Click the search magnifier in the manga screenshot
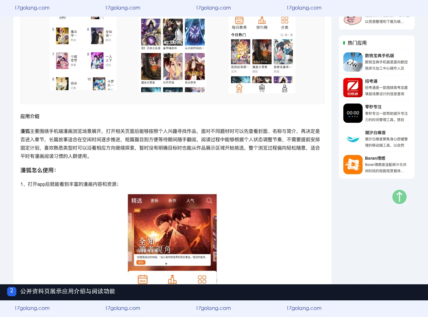This screenshot has height=317, width=428. (209, 200)
